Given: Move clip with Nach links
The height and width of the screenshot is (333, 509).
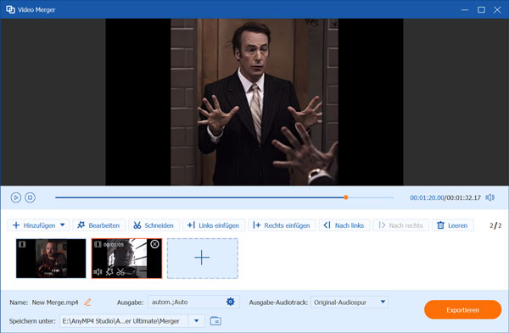Looking at the screenshot, I should click(x=344, y=225).
